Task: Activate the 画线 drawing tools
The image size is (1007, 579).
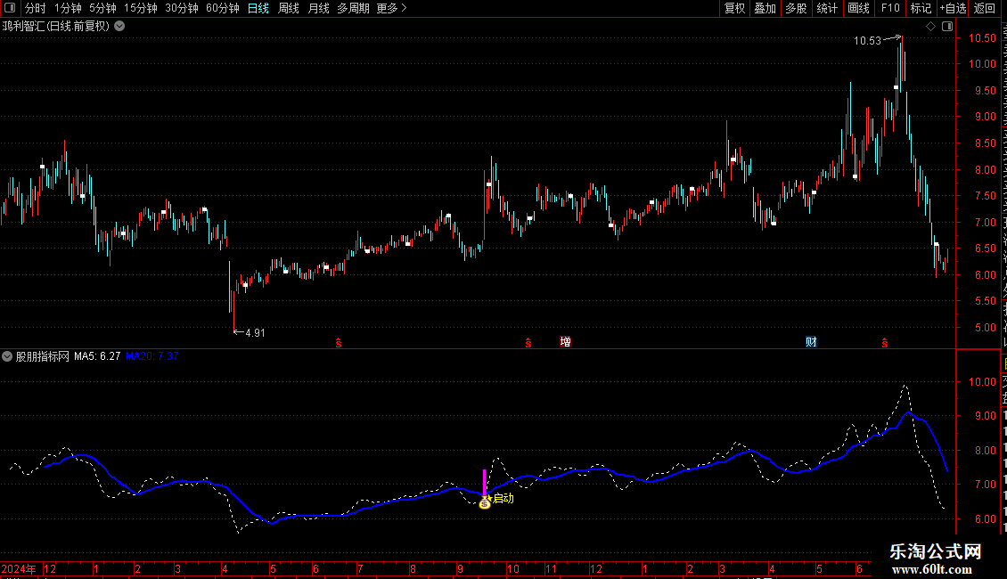Action: (858, 8)
